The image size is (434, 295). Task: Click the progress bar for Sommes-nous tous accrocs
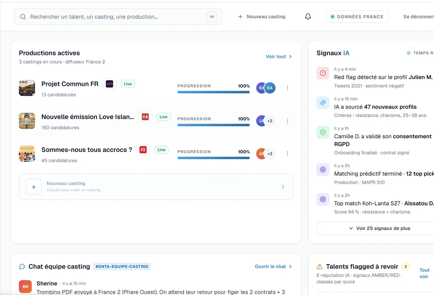click(213, 158)
